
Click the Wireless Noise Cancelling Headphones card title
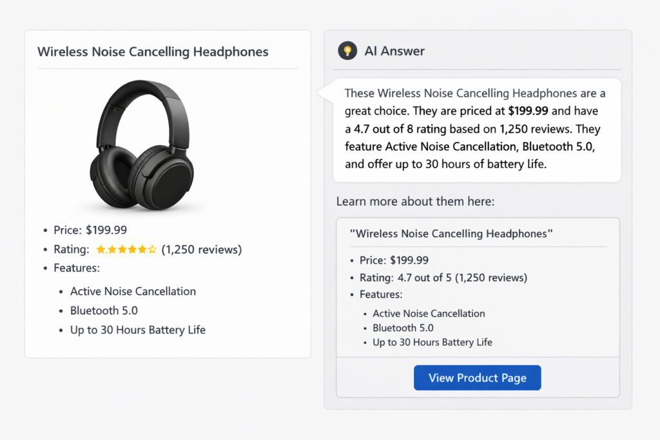[x=153, y=52]
